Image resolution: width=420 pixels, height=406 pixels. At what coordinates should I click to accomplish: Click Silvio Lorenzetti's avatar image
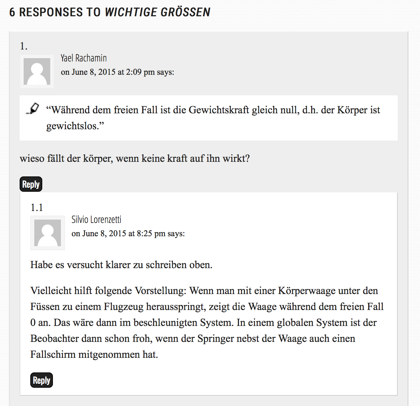48,233
